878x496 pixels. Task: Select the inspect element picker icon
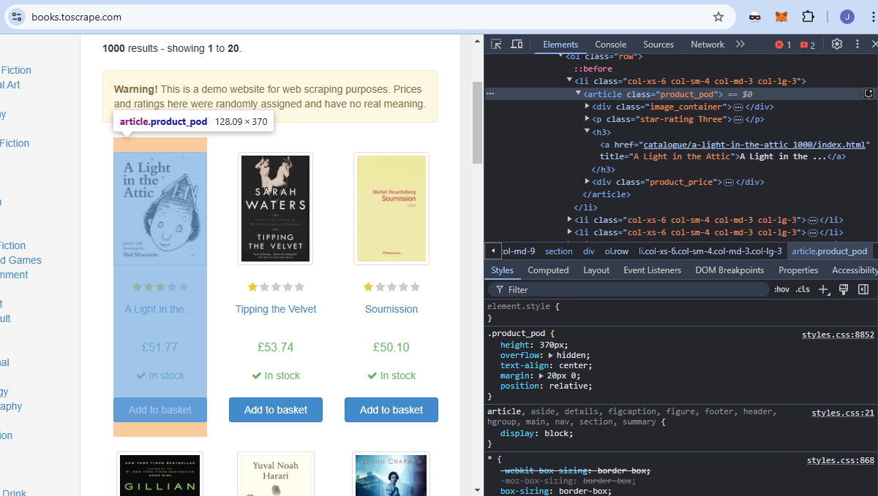click(496, 44)
